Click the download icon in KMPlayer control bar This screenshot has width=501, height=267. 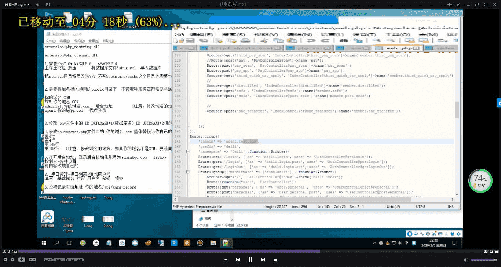[x=22, y=260]
